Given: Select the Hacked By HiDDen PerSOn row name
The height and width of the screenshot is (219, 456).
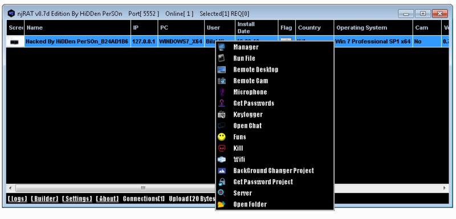Looking at the screenshot, I should coord(77,42).
